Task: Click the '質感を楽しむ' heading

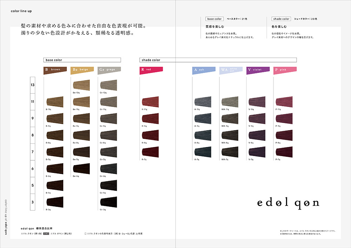Action: tap(215, 27)
